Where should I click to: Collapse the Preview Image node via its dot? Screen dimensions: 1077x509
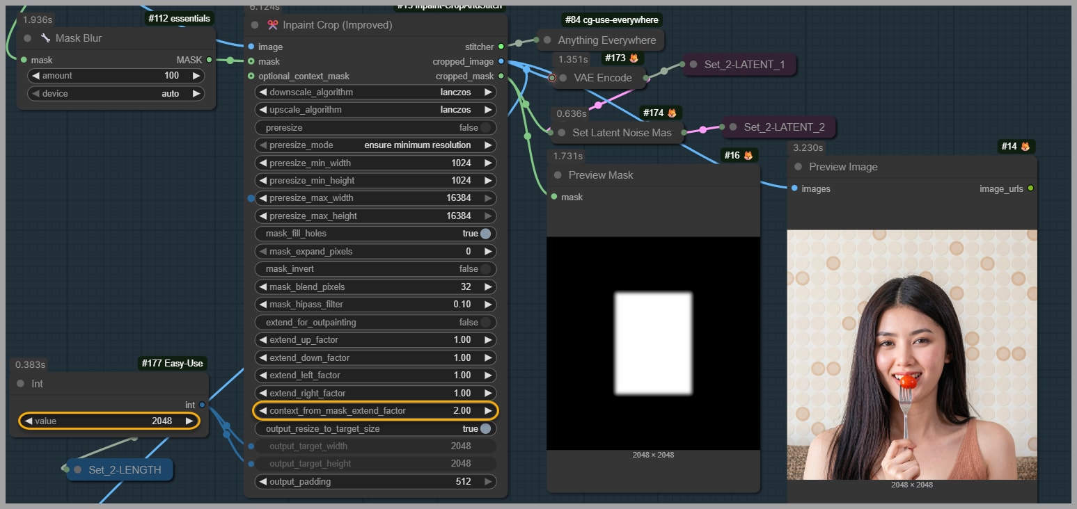[x=798, y=167]
